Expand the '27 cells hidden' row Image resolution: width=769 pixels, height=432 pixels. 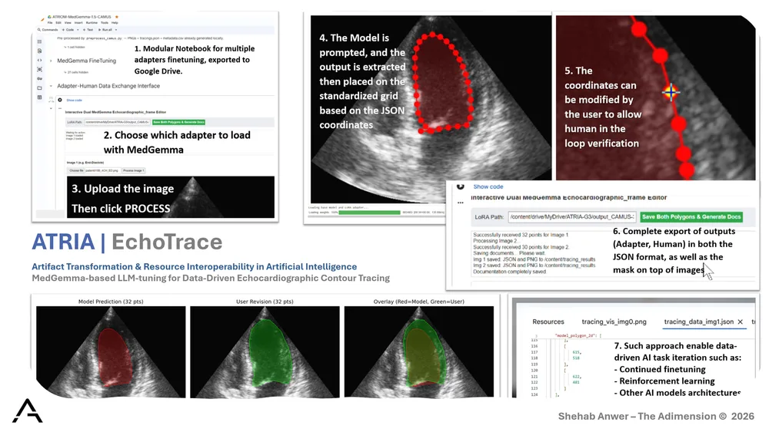pos(76,72)
